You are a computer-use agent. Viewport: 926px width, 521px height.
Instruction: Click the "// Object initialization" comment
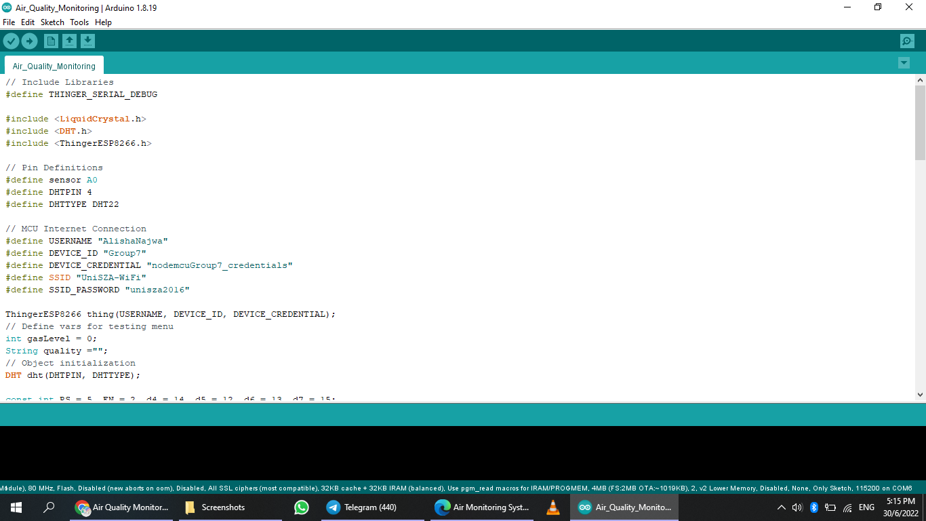[x=71, y=363]
